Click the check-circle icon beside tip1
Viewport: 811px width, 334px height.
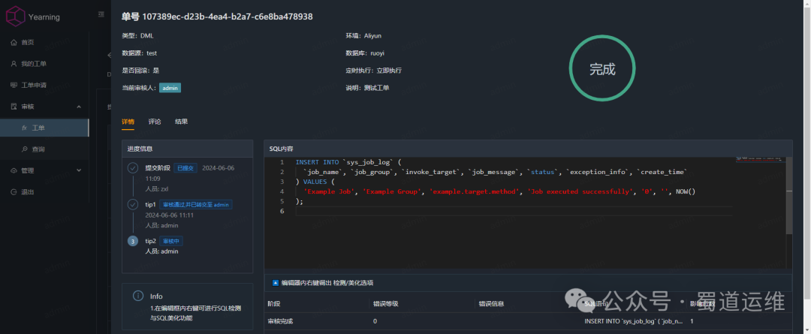tap(133, 205)
